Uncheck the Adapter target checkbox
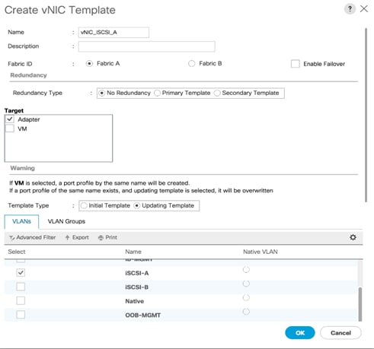Viewport: 374px width, 349px height. (x=10, y=119)
